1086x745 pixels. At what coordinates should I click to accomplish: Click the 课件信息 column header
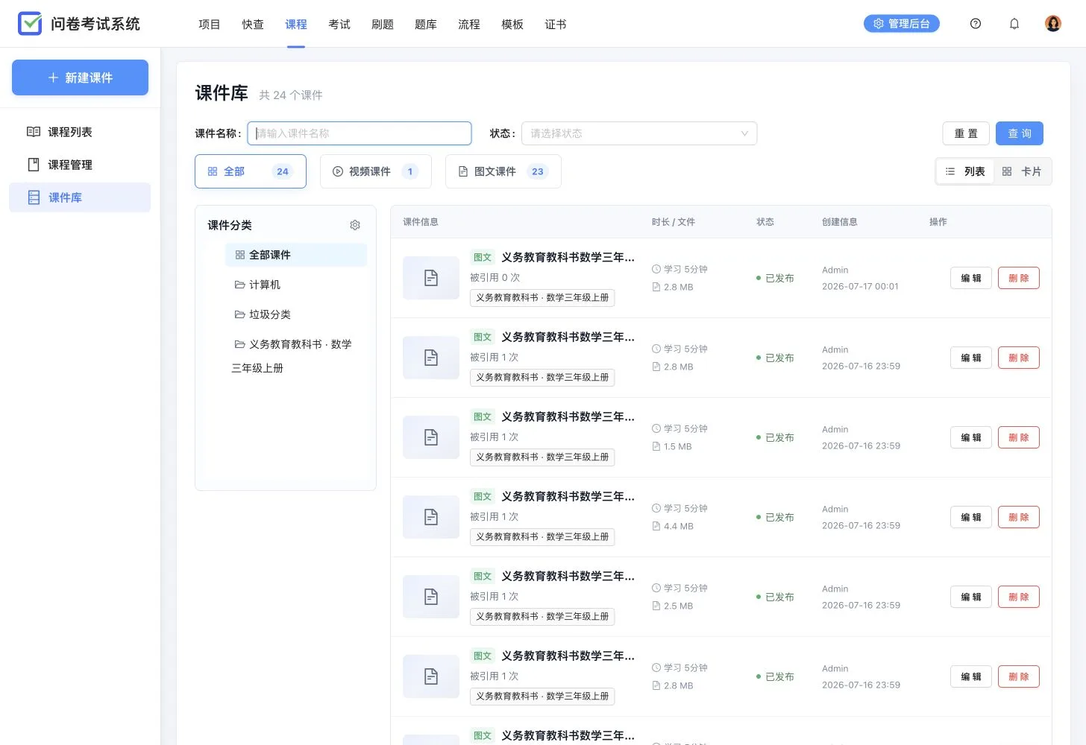pos(421,222)
